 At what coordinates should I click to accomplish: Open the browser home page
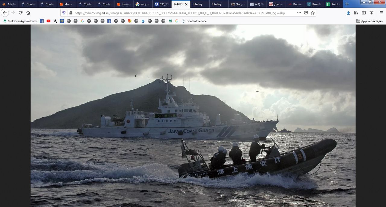click(x=28, y=13)
